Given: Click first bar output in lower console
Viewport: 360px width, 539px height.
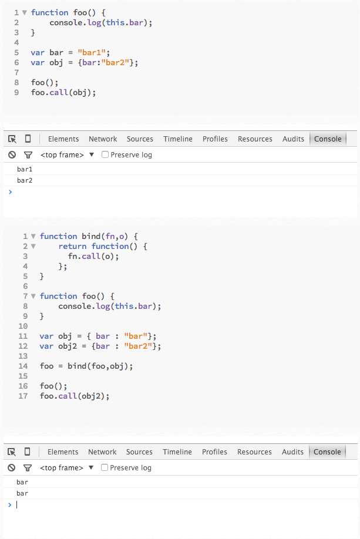Looking at the screenshot, I should click(180, 482).
